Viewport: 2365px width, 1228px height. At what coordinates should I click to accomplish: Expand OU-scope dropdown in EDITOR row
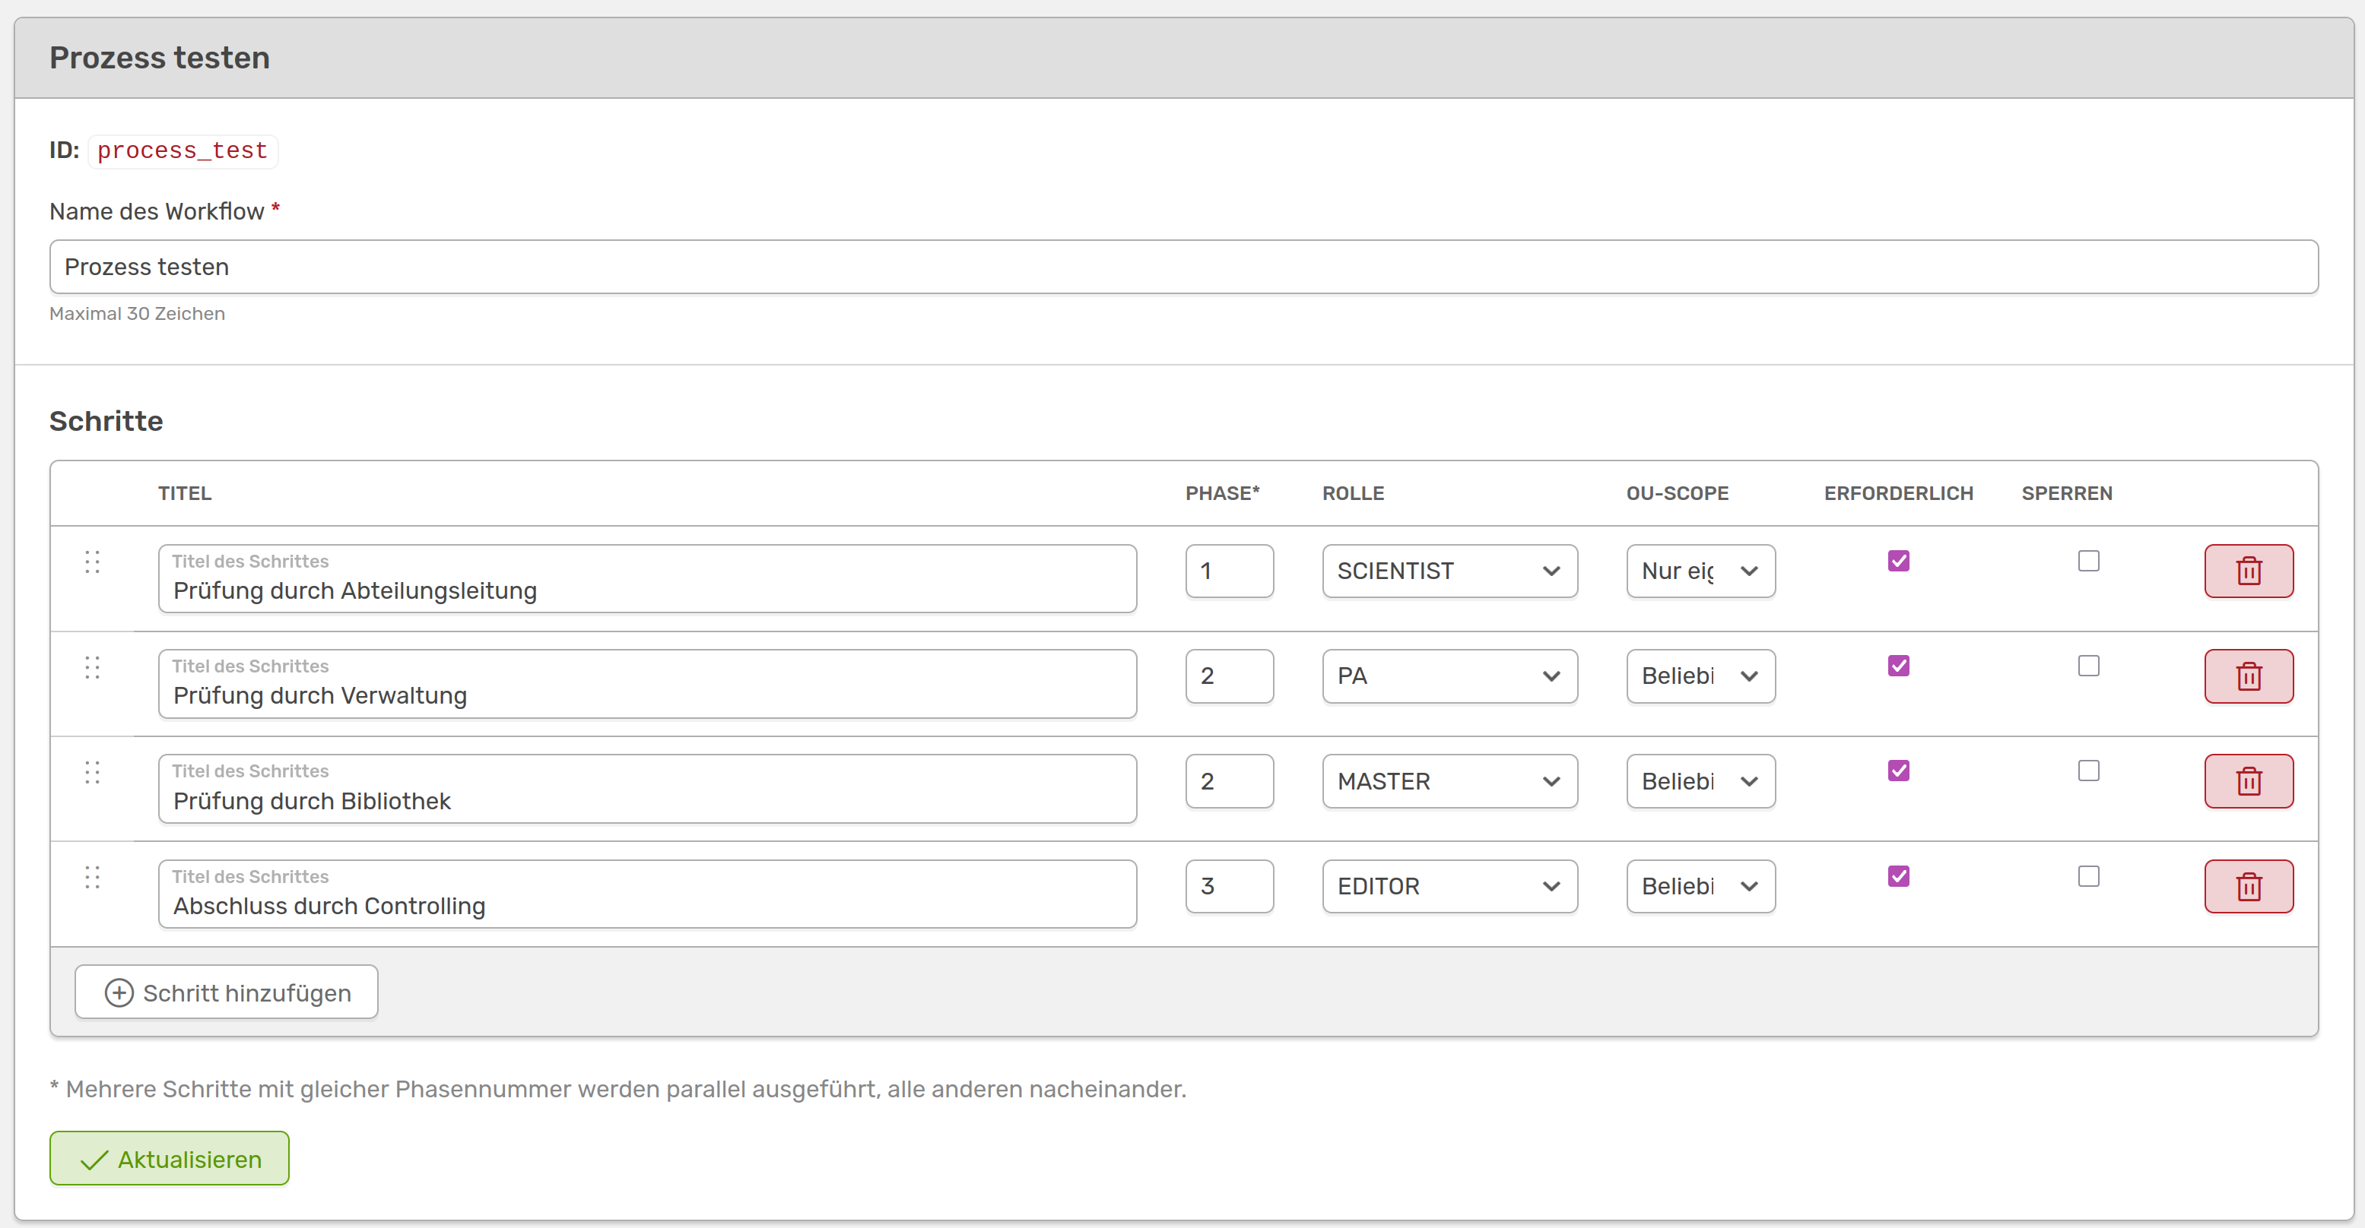pyautogui.click(x=1700, y=886)
